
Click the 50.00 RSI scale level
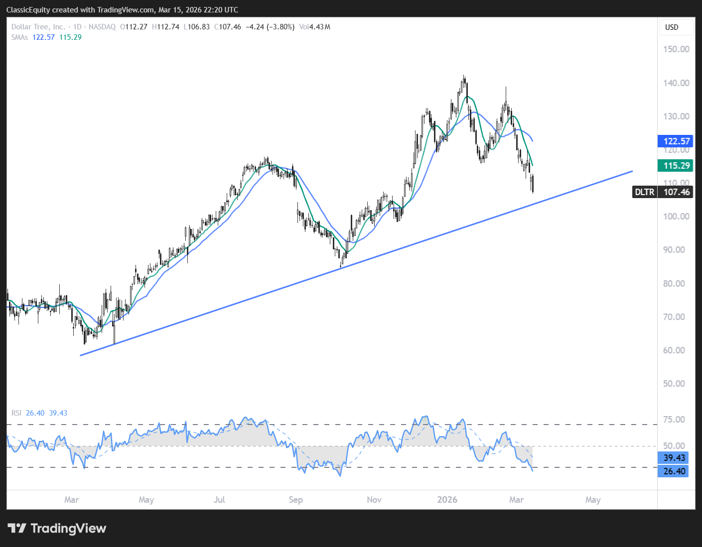[674, 446]
